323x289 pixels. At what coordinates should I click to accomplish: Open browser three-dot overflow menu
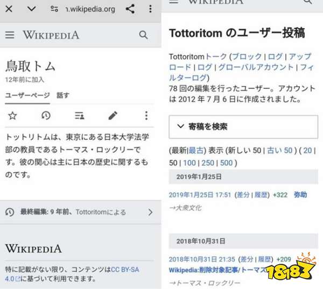[150, 9]
